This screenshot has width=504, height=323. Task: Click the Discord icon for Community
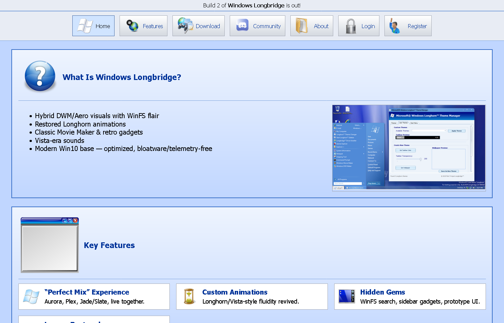pyautogui.click(x=242, y=26)
